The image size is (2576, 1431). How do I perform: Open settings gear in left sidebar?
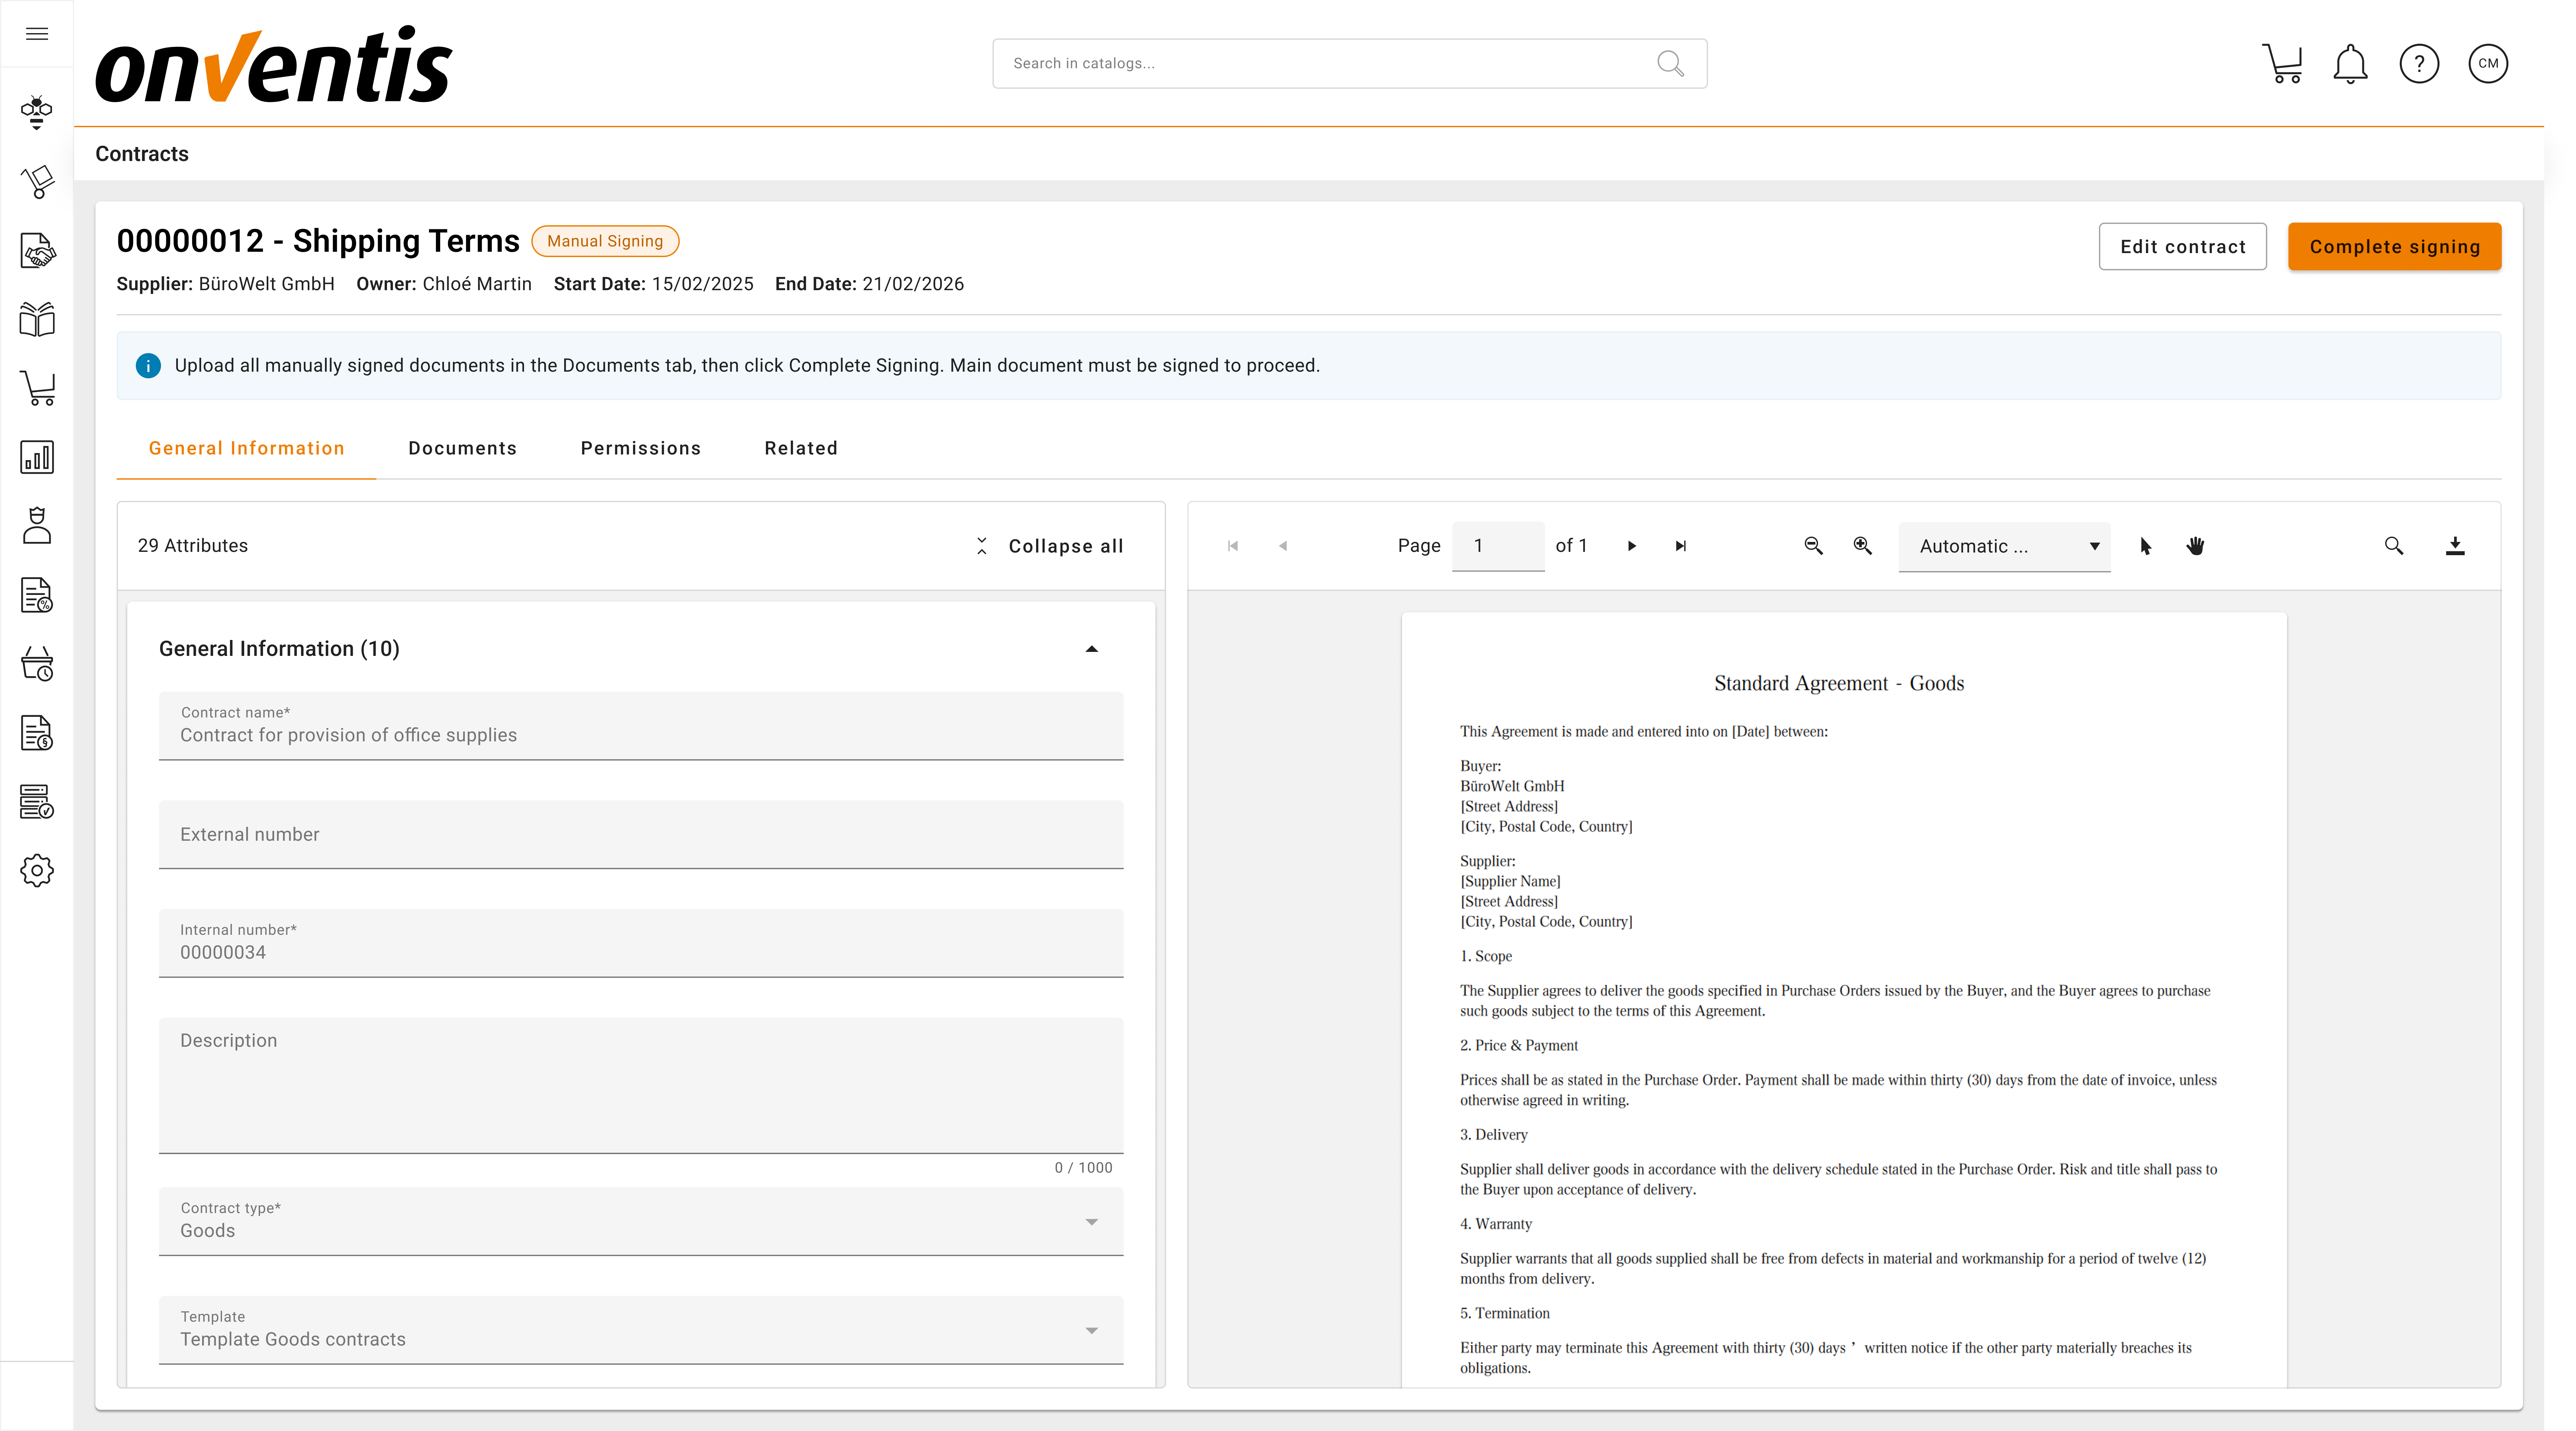point(37,870)
